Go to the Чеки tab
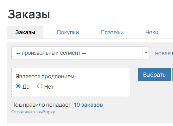Viewport: 173px width, 126px height. pos(152,32)
